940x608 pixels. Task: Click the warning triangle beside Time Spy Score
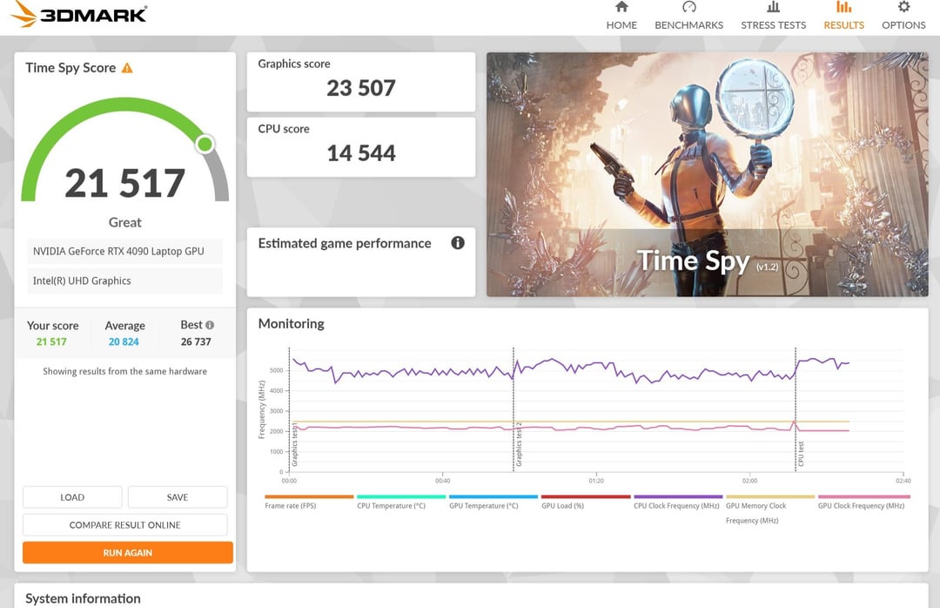click(127, 68)
